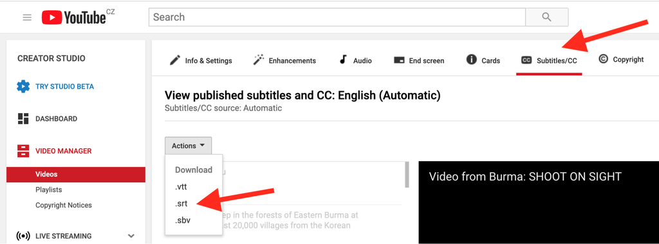Click the Copyright symbol icon
This screenshot has width=659, height=244.
pyautogui.click(x=603, y=59)
